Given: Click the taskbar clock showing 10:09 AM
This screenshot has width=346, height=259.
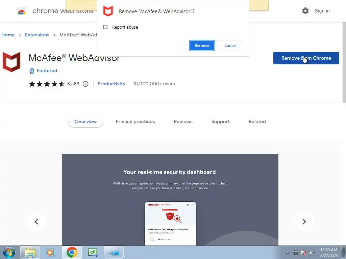Looking at the screenshot, I should [329, 253].
